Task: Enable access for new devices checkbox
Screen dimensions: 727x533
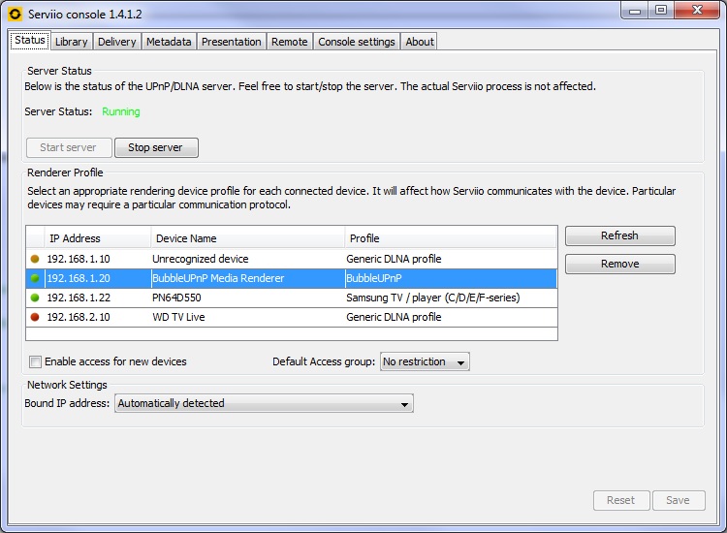Action: pyautogui.click(x=36, y=362)
